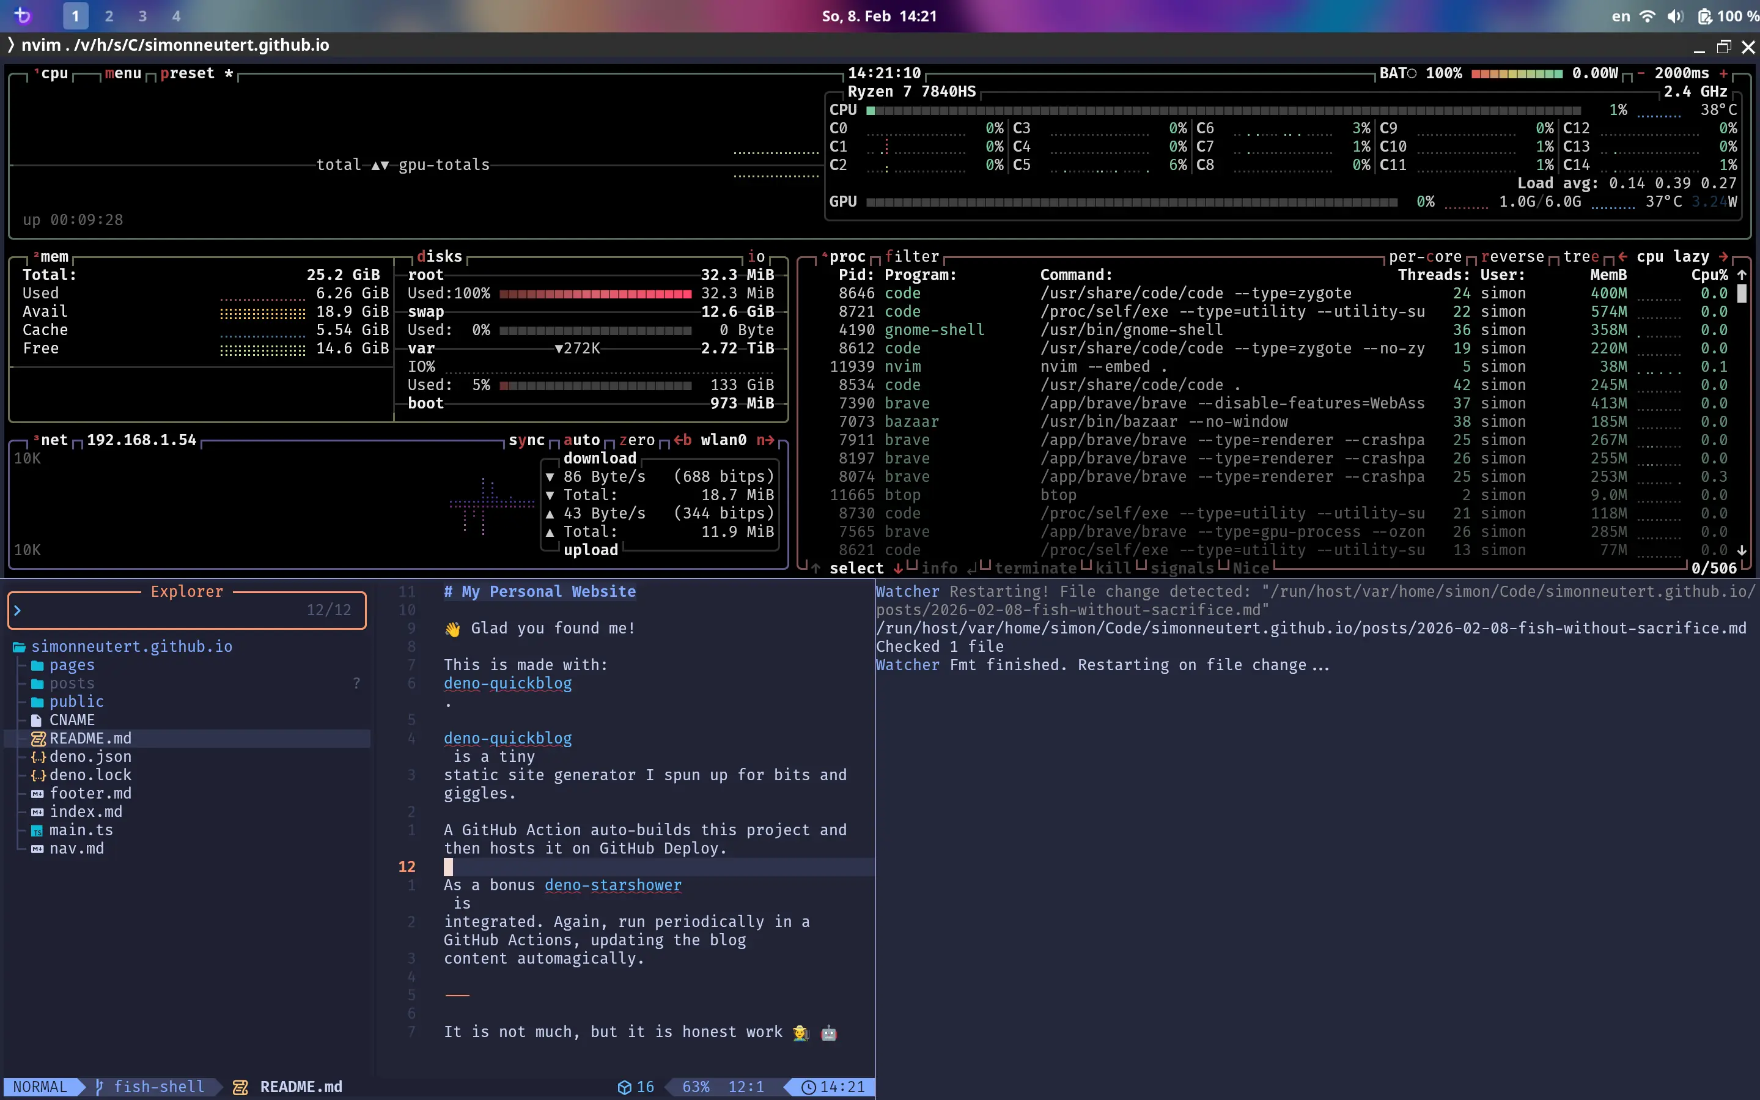Click the battery icon at 100 %
The height and width of the screenshot is (1100, 1760).
(x=1705, y=16)
